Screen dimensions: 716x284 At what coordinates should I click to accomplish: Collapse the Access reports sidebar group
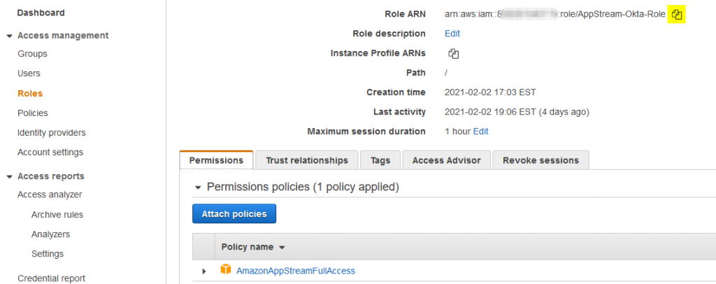pyautogui.click(x=9, y=177)
